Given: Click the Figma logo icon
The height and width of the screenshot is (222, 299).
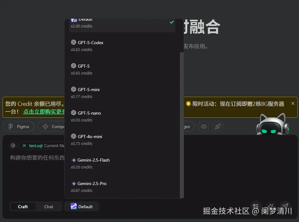Looking at the screenshot, I should (x=11, y=126).
